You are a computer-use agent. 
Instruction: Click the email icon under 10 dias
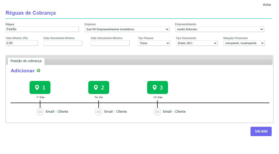(x=157, y=112)
